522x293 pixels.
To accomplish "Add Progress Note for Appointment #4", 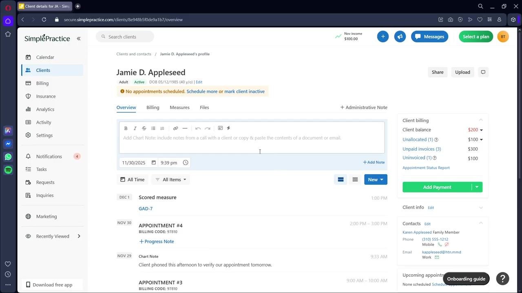I will click(x=157, y=242).
